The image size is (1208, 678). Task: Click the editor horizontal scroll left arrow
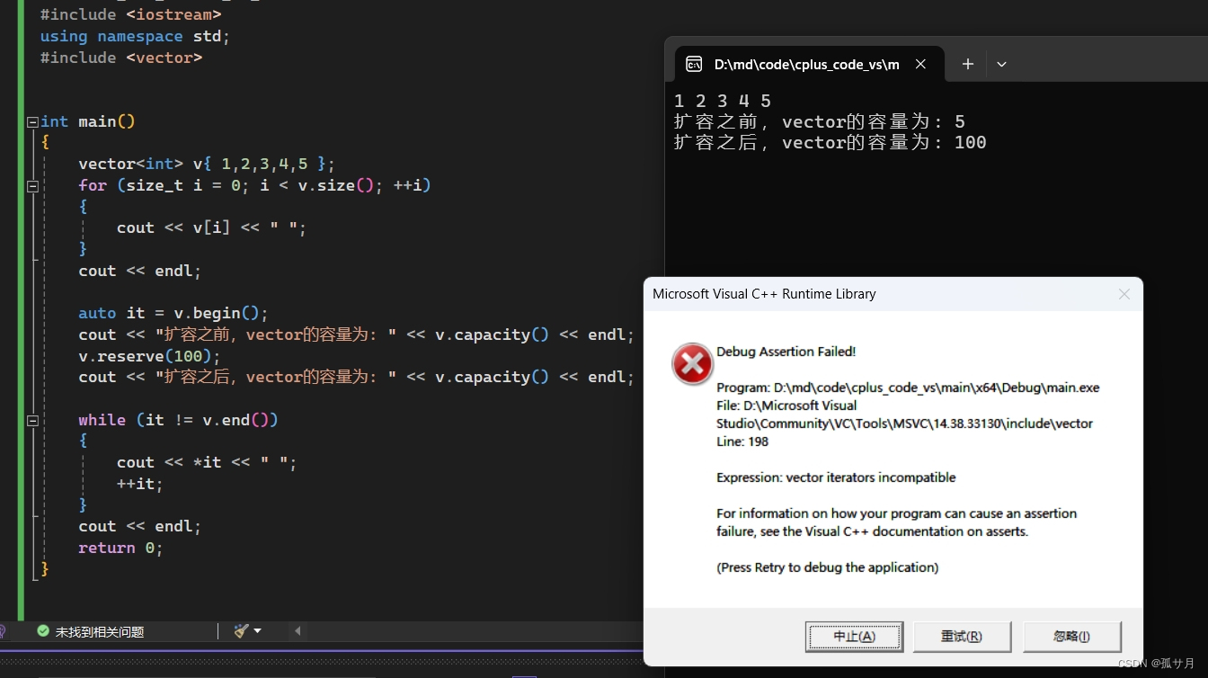[298, 631]
